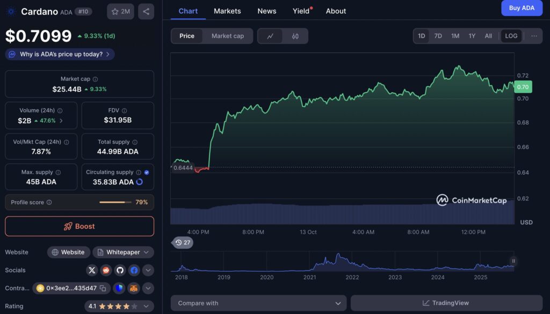Open Why is ADA's price up today
This screenshot has height=314, width=550.
coord(60,54)
